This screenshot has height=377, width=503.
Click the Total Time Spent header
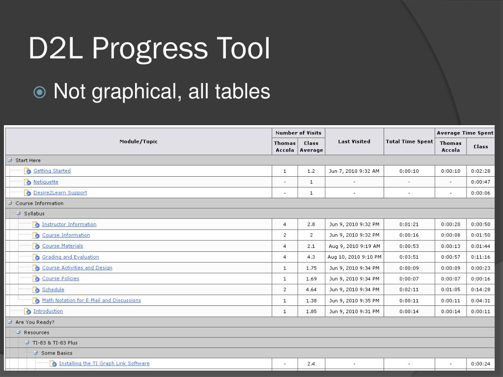point(409,141)
